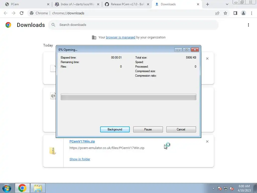Click the Action Center flag tray icon
Viewport: 257px width, 193px height.
(x=220, y=188)
